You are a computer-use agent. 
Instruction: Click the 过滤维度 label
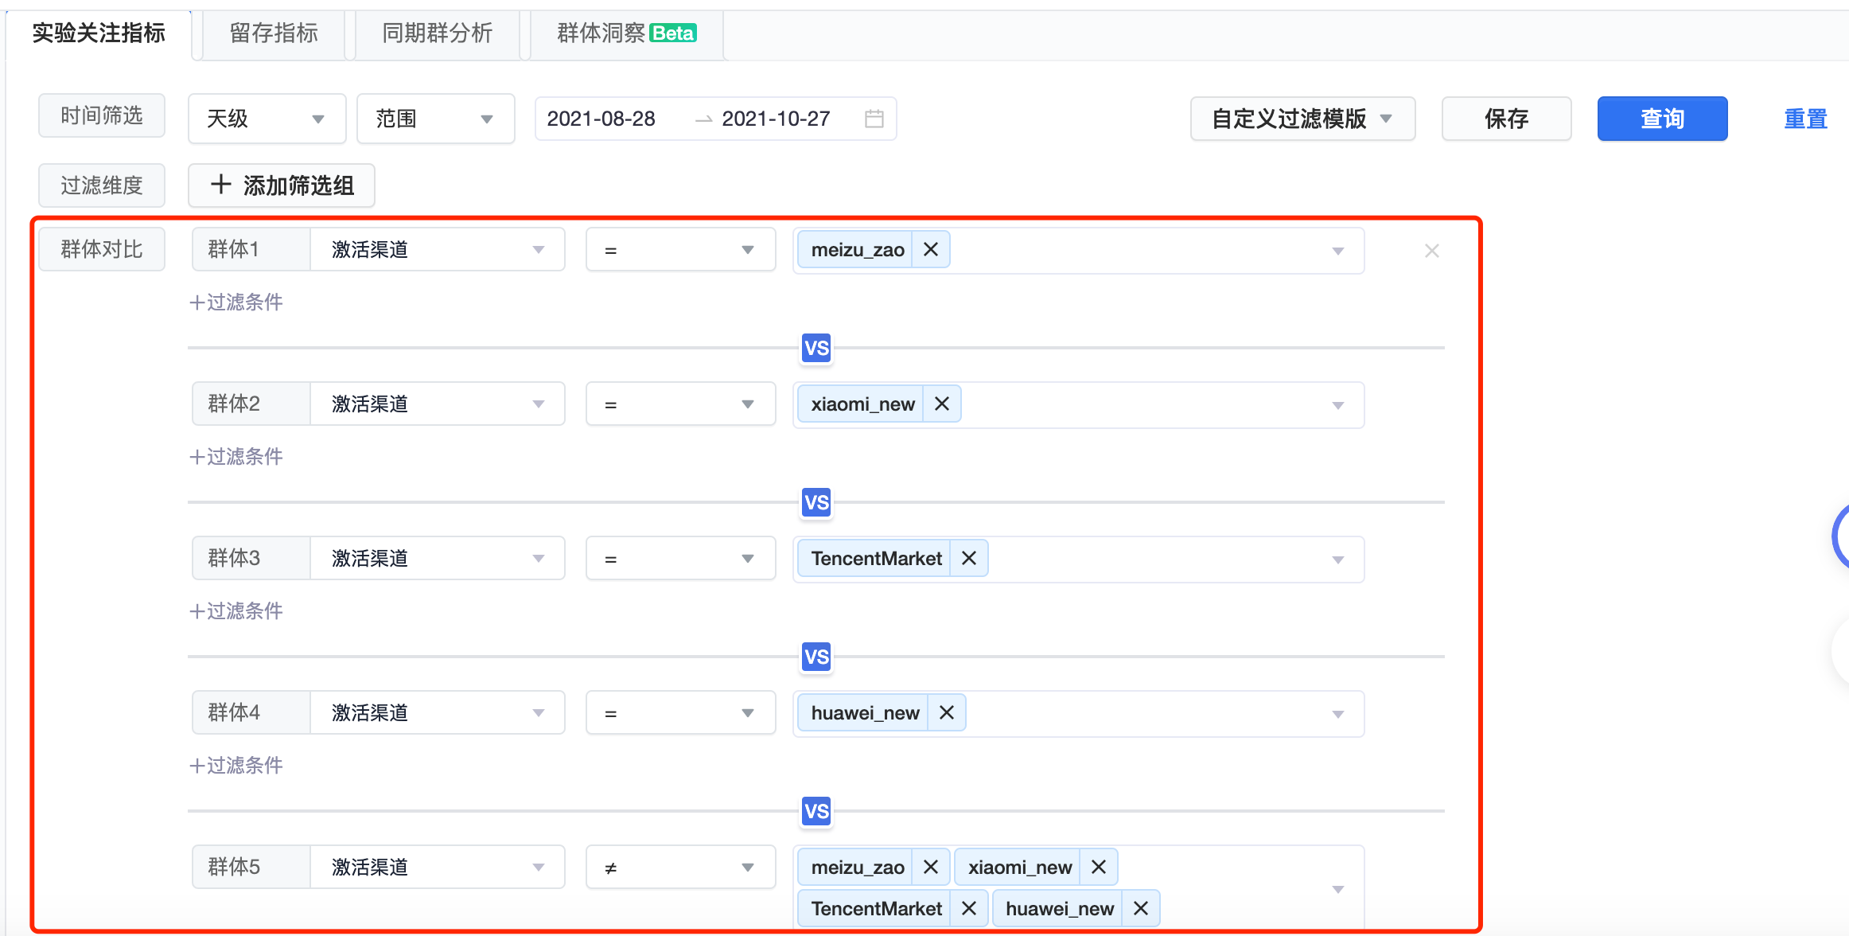102,185
